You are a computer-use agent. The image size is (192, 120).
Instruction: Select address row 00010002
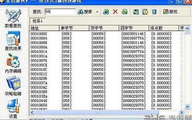(x=39, y=34)
